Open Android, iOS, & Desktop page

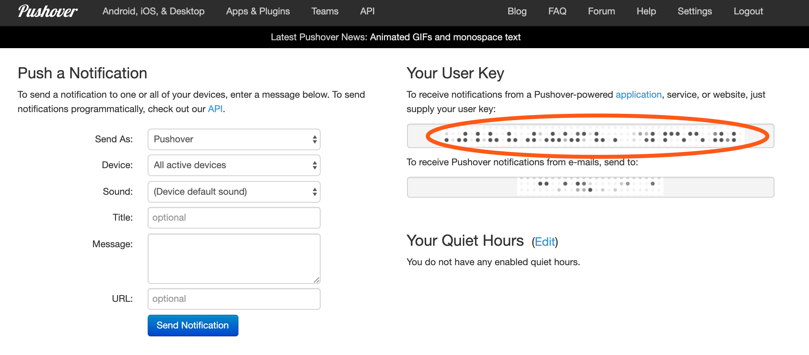coord(153,11)
